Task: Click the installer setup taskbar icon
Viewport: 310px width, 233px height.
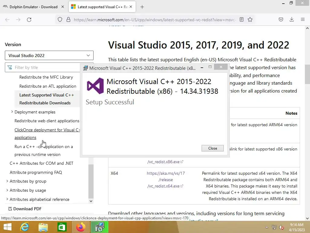Action: [100, 227]
